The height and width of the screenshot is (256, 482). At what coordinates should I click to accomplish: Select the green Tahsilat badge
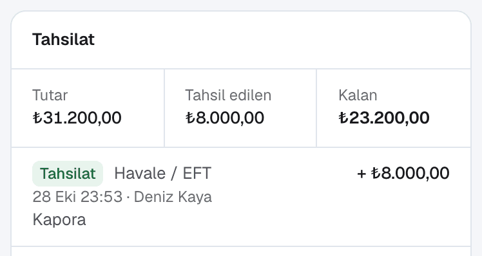[68, 174]
